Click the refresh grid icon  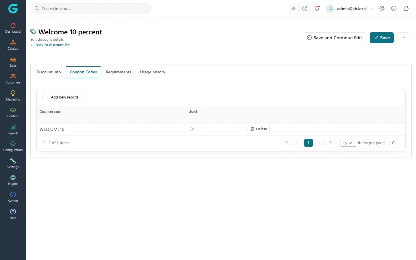[x=394, y=143]
